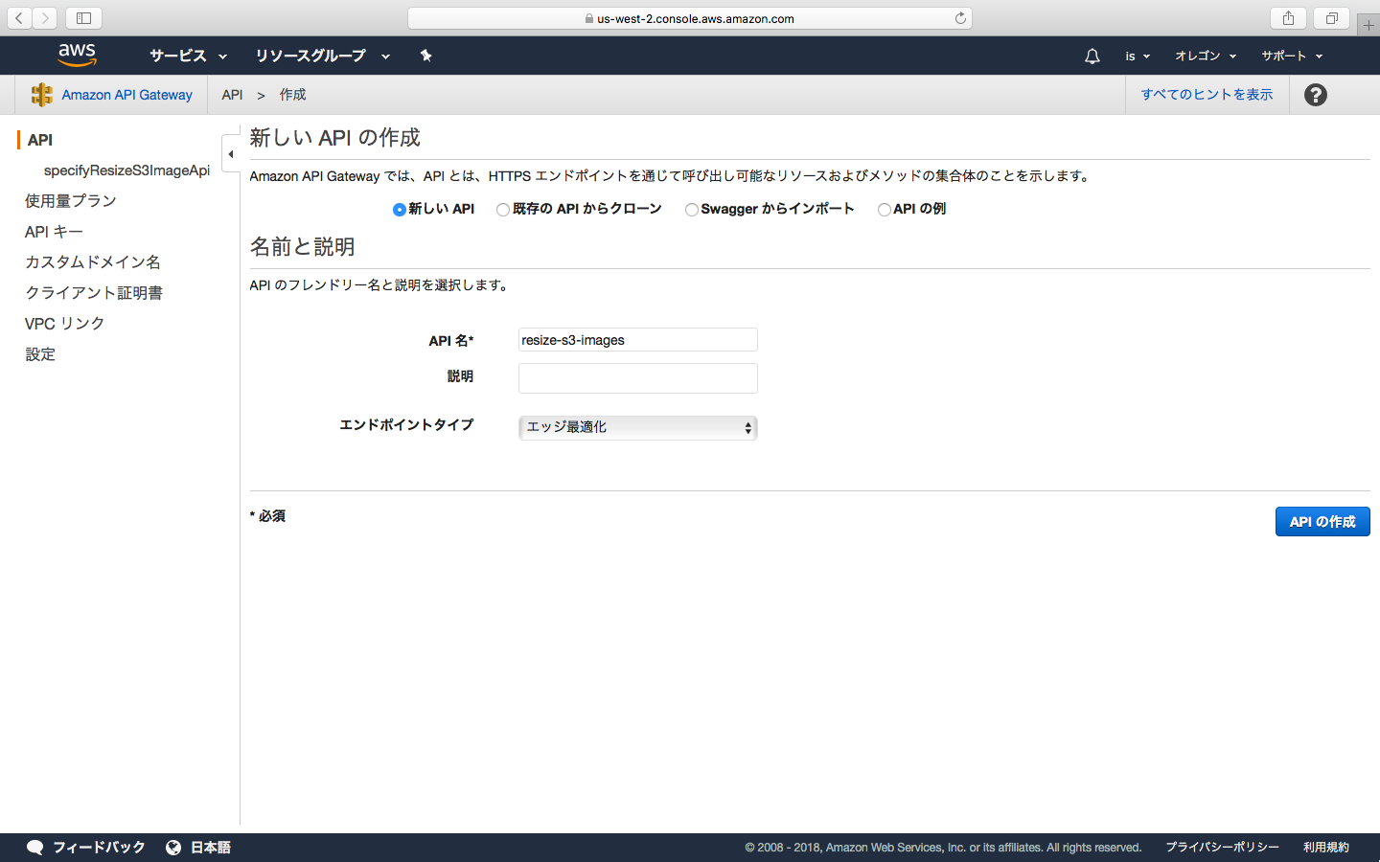The image size is (1380, 862).
Task: Open 利用規約 footer link
Action: tap(1326, 848)
